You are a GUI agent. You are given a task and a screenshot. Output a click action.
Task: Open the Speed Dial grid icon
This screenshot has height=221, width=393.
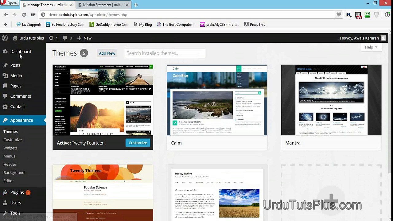coord(33,15)
